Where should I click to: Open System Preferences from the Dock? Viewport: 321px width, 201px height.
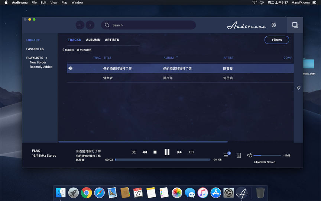[228, 193]
